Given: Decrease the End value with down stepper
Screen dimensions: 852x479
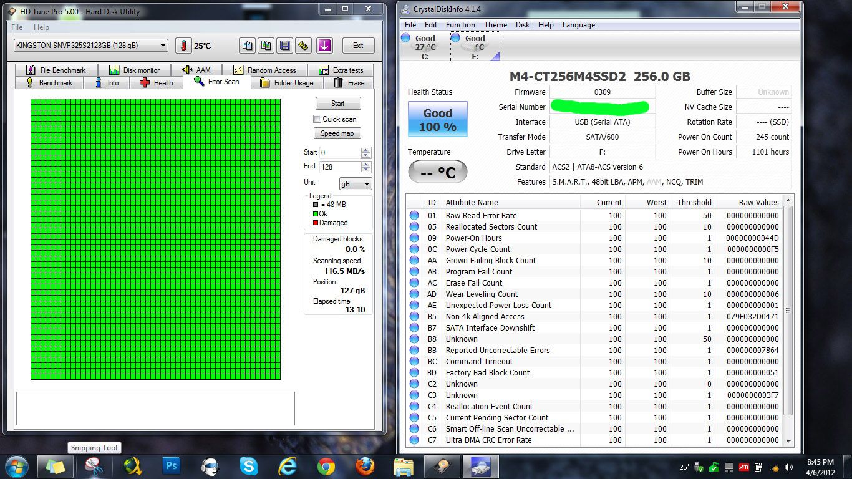Looking at the screenshot, I should 366,170.
